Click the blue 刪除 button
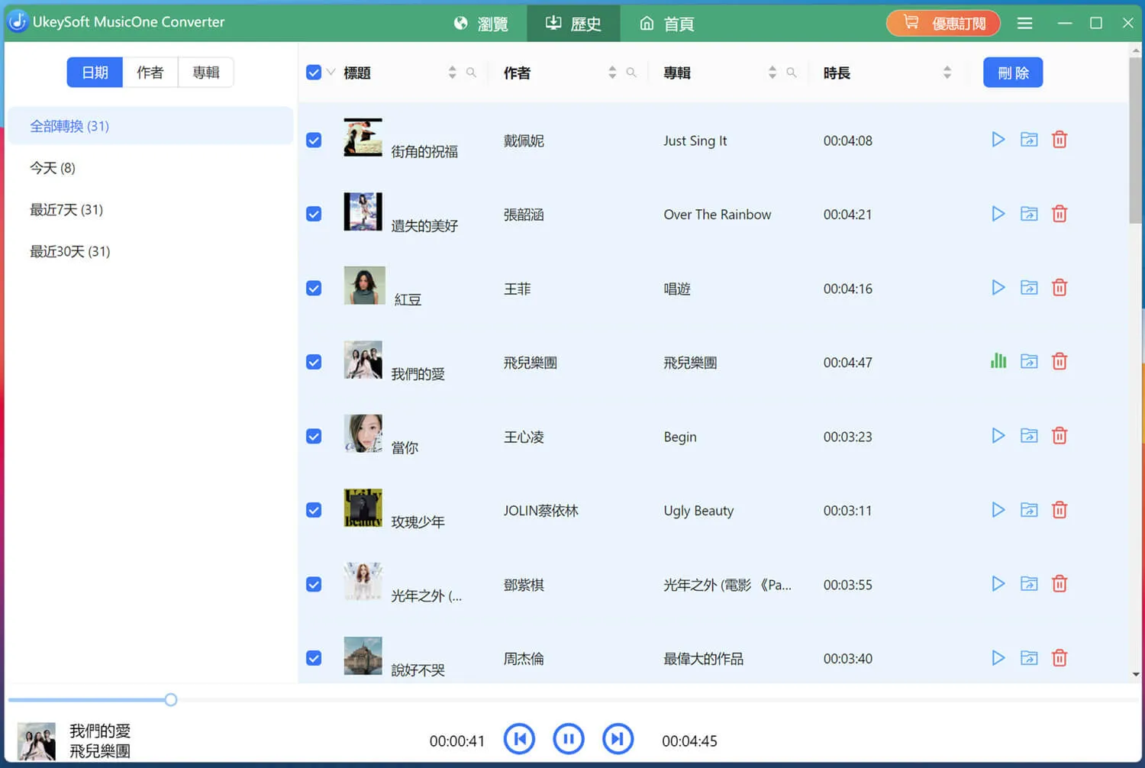The height and width of the screenshot is (768, 1145). click(1013, 73)
